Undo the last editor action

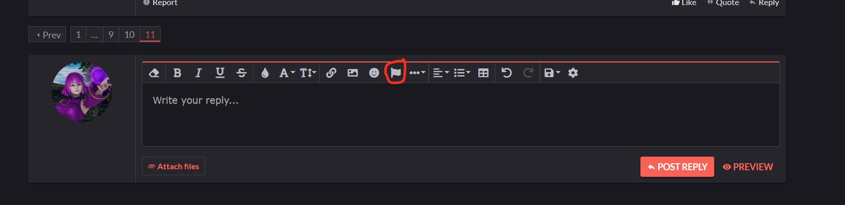click(507, 73)
